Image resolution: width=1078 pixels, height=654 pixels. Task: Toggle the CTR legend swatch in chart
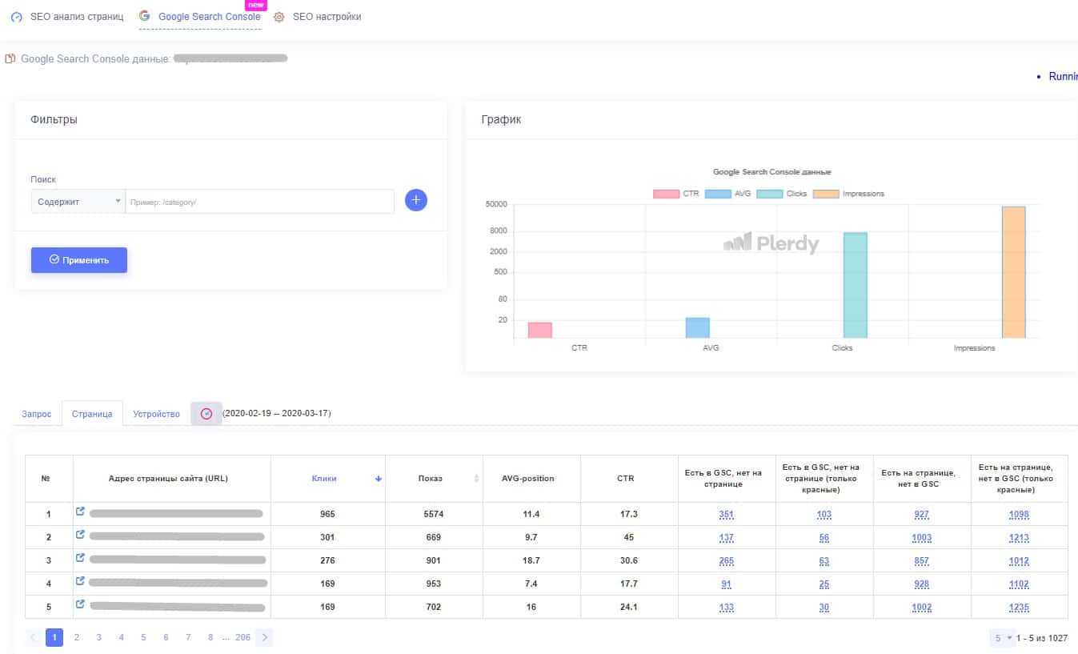point(666,194)
